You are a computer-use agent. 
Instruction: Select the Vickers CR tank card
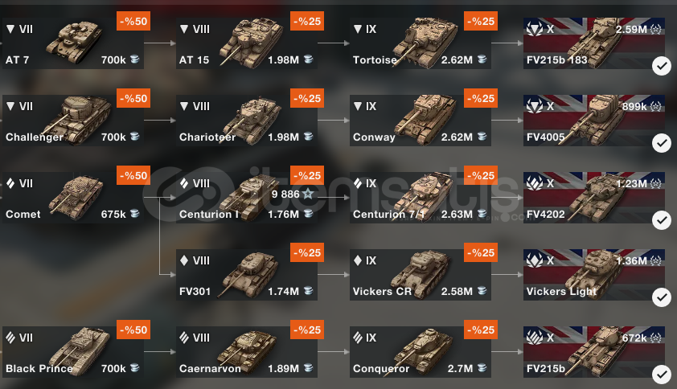[420, 275]
